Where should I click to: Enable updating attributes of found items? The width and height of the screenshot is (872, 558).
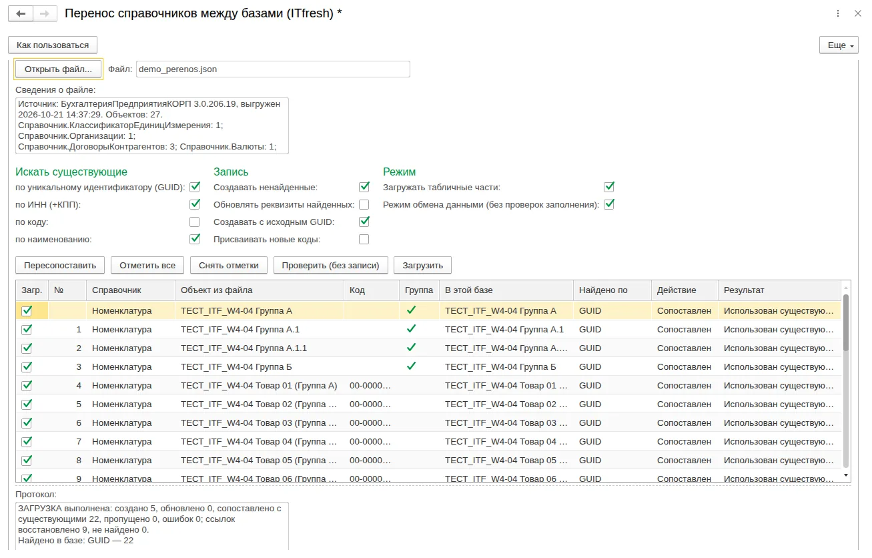(364, 204)
